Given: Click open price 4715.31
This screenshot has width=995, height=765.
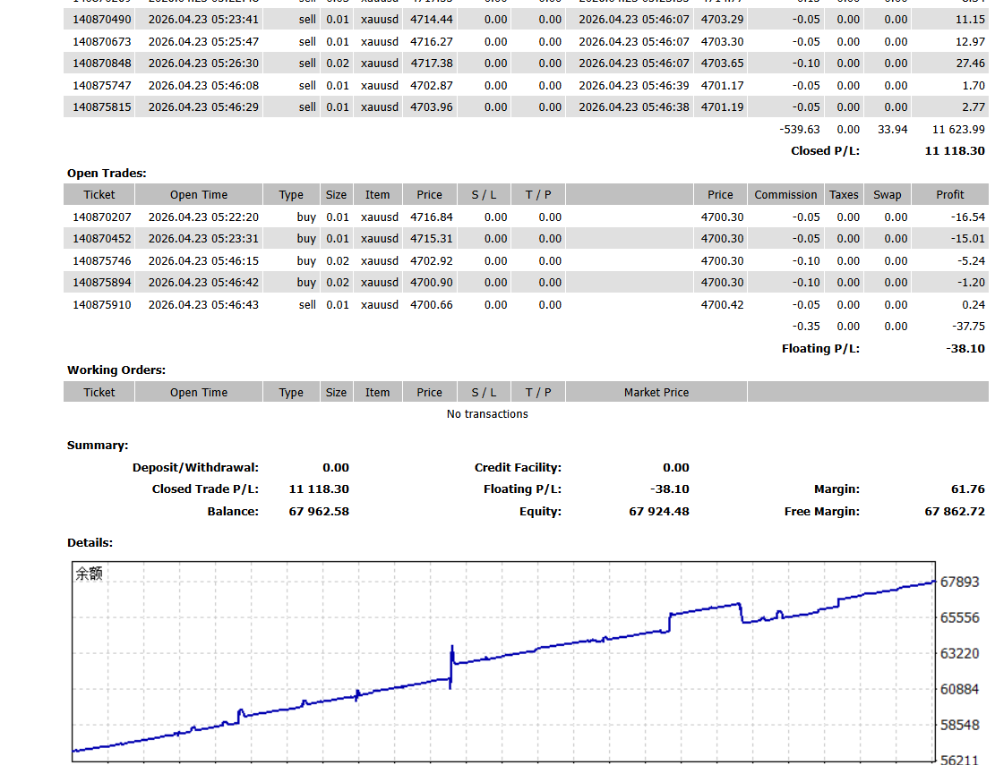Looking at the screenshot, I should click(432, 239).
